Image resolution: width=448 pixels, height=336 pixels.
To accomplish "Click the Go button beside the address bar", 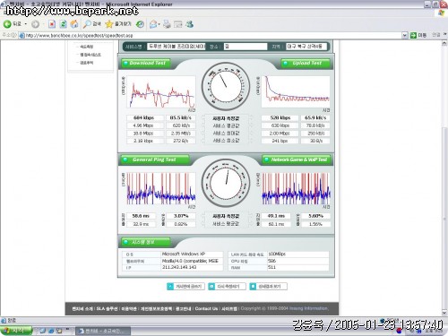I will [x=418, y=36].
